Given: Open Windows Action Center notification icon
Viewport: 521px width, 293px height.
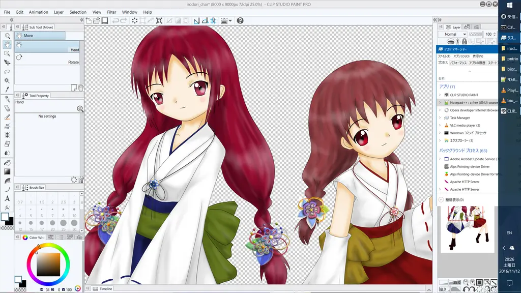Looking at the screenshot, I should coord(509,283).
